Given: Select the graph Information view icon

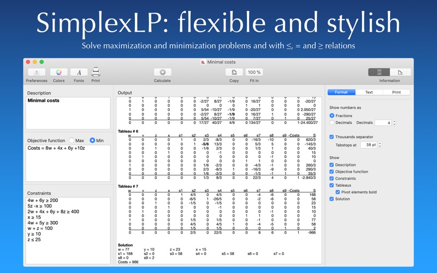Looking at the screenshot, I should pos(400,72).
